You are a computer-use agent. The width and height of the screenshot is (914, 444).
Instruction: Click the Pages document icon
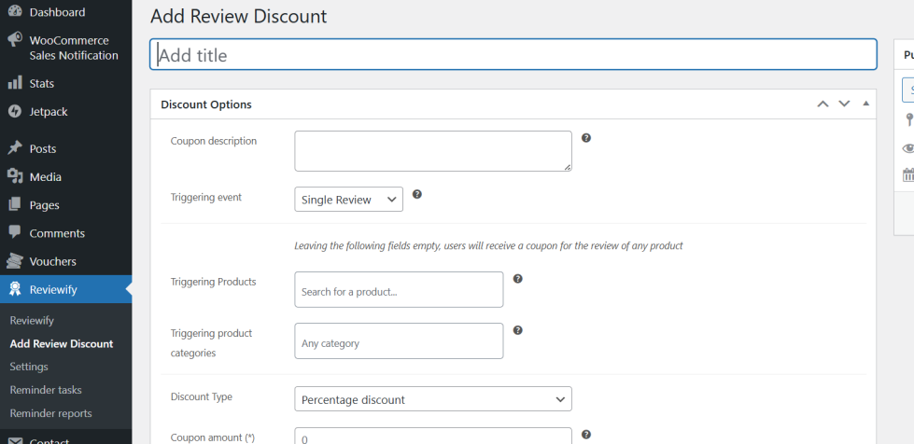15,204
